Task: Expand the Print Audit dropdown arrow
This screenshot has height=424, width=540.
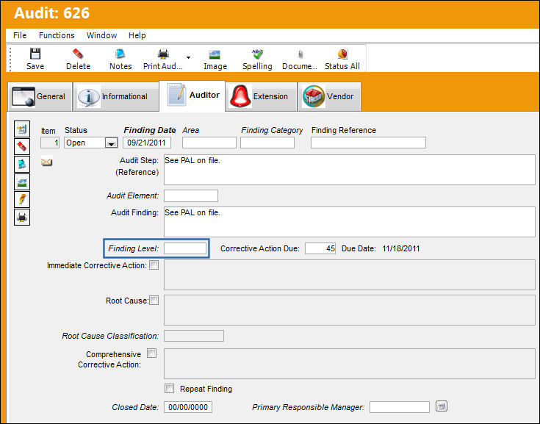Action: (188, 57)
